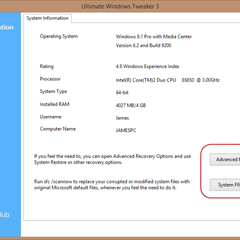Click the 'Ultimate Windows Tweaker 3' title bar

click(x=120, y=6)
